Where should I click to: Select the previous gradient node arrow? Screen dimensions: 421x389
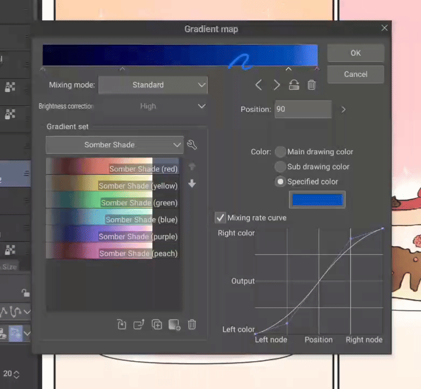point(259,85)
